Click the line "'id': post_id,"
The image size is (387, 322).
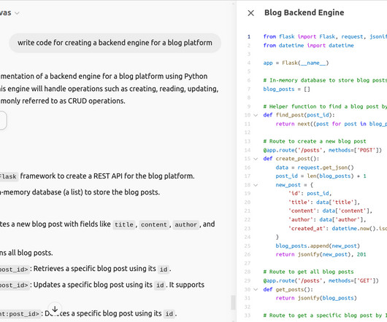[x=310, y=194]
